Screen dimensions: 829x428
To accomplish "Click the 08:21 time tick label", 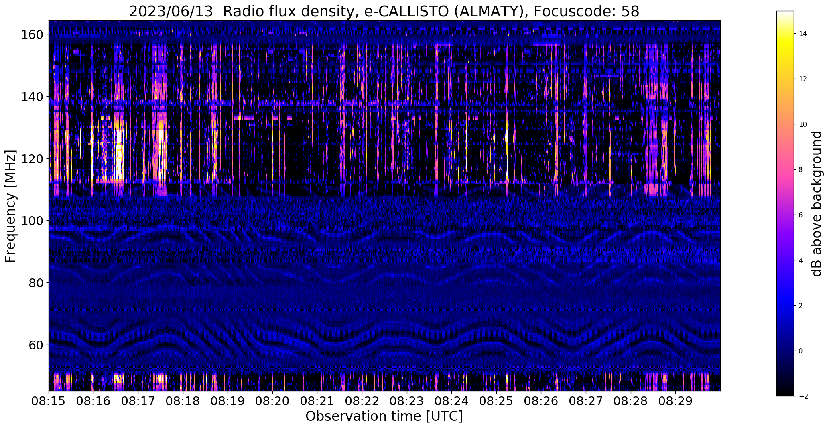I will [x=317, y=401].
